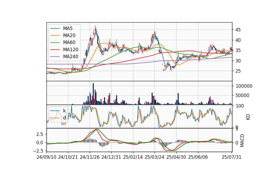
Task: Click the 25/06/06 date axis label
Action: pyautogui.click(x=198, y=157)
